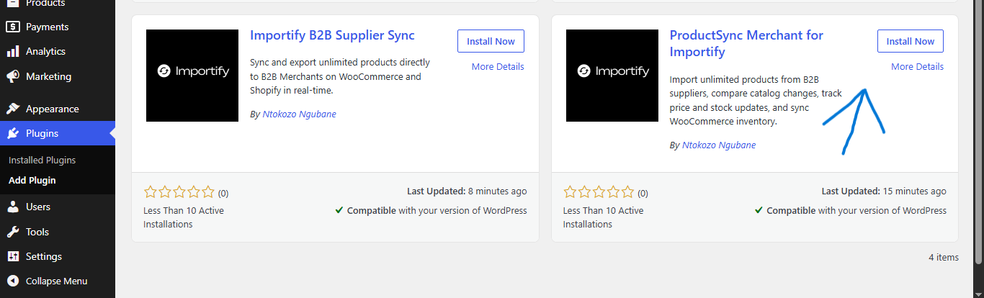The width and height of the screenshot is (984, 298).
Task: Click the Plugins plug icon
Action: point(12,133)
